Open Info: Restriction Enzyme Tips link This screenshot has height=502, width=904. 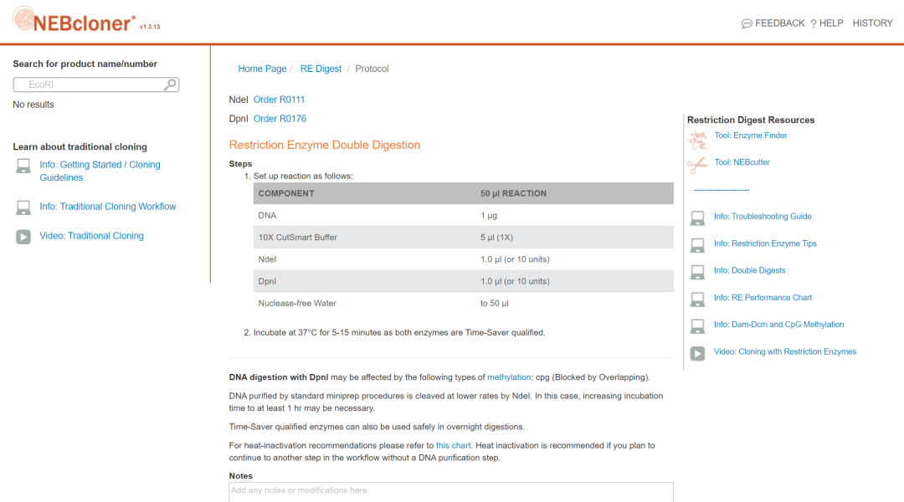pos(765,243)
